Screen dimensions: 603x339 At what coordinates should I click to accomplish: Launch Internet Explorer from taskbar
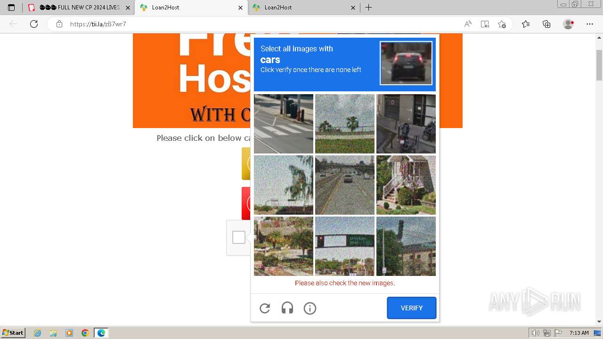[x=38, y=333]
